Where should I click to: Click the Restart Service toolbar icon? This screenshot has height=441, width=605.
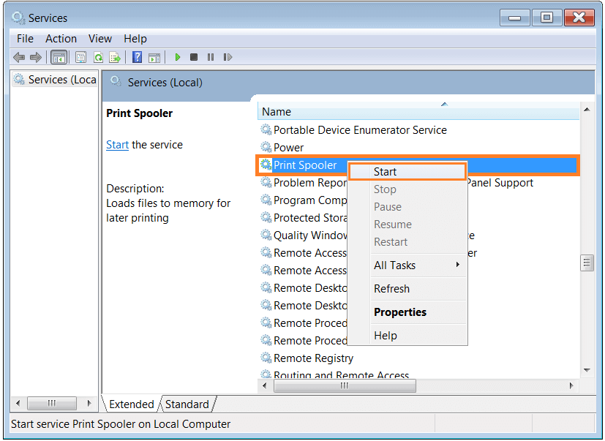pyautogui.click(x=228, y=57)
